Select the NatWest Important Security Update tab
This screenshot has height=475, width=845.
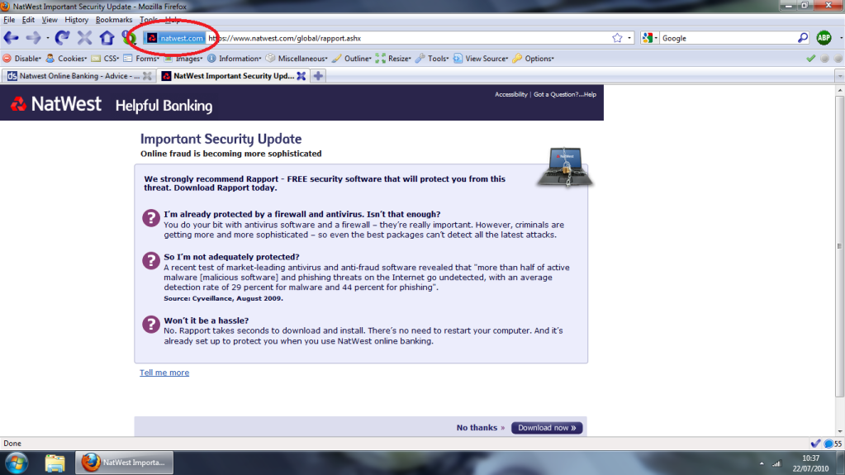[x=233, y=76]
